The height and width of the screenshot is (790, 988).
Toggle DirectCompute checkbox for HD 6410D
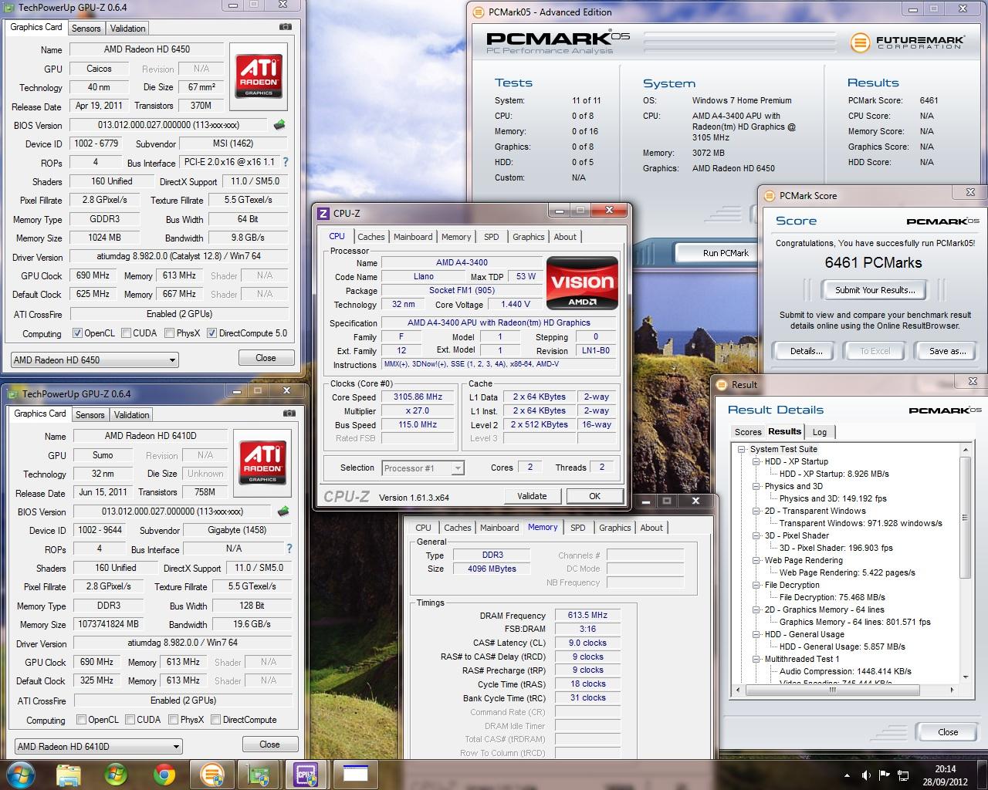pos(215,720)
